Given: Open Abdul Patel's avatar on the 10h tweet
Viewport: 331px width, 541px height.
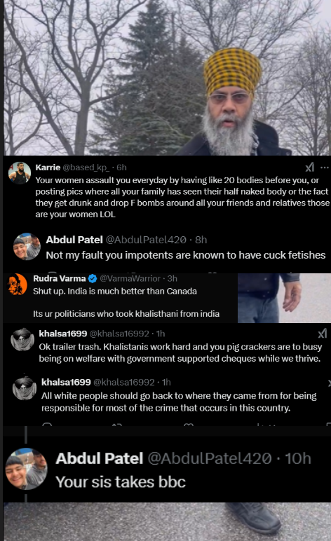Looking at the screenshot, I should pyautogui.click(x=26, y=469).
